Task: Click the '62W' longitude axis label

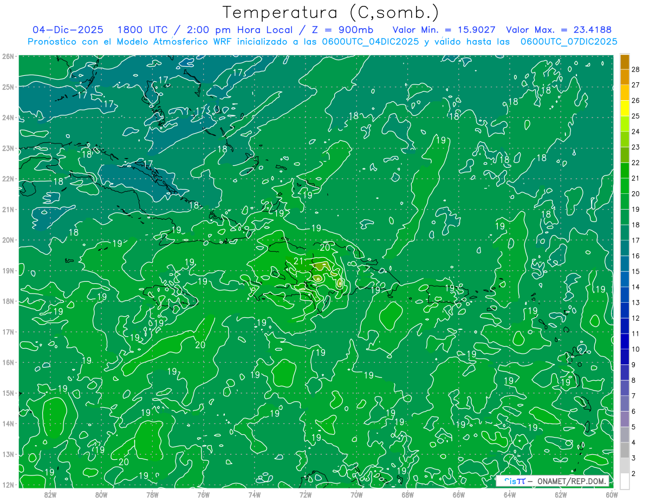Action: (561, 494)
